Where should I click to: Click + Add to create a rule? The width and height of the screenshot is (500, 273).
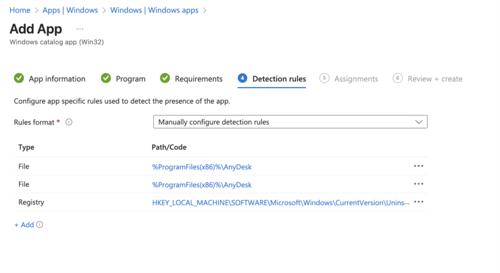pyautogui.click(x=24, y=225)
